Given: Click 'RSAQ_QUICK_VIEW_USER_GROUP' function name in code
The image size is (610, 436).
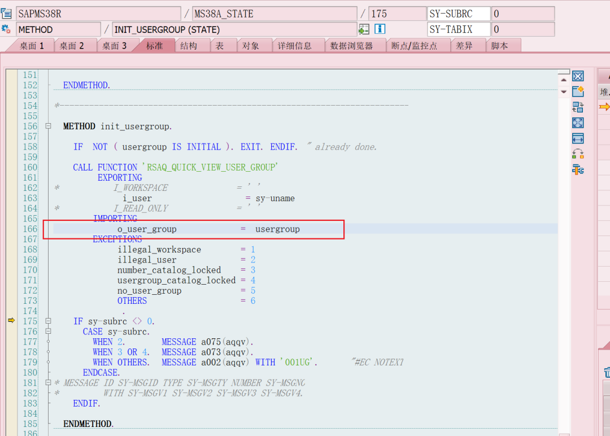Looking at the screenshot, I should pos(210,167).
